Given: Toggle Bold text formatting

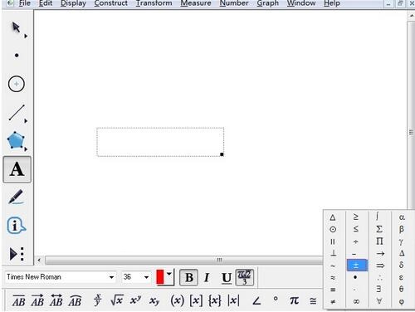Looking at the screenshot, I should tap(188, 277).
